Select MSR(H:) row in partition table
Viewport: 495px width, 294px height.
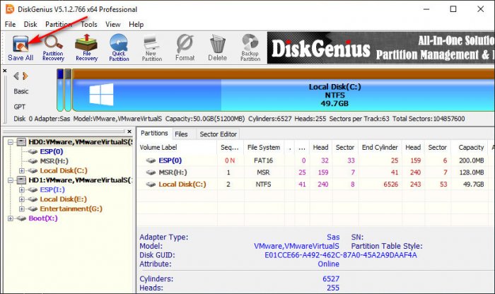pos(315,172)
